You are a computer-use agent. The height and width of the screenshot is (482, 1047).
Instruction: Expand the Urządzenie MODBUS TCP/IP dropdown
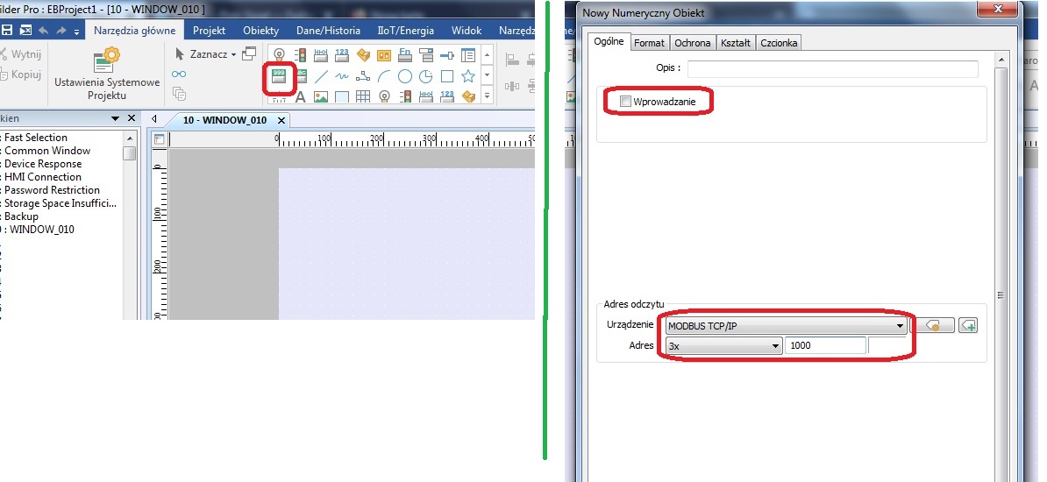coord(900,326)
